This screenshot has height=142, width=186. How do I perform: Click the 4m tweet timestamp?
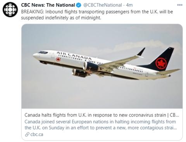pos(129,5)
